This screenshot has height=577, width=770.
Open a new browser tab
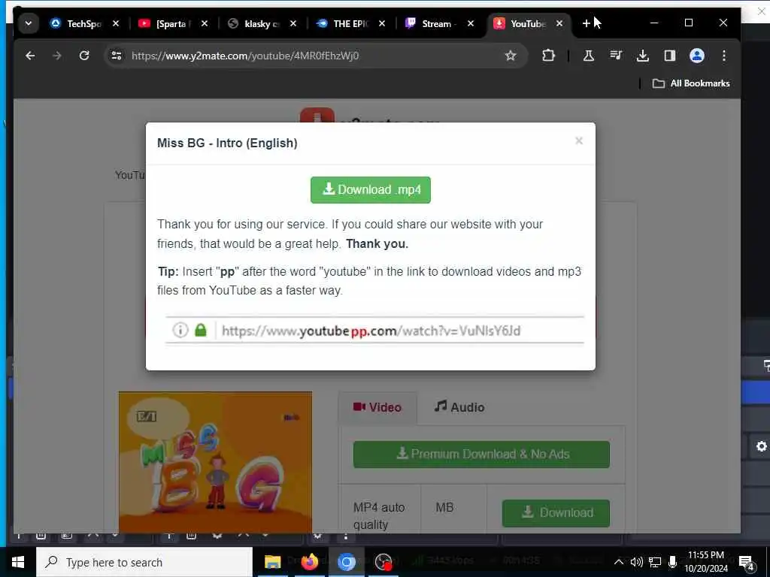(586, 23)
